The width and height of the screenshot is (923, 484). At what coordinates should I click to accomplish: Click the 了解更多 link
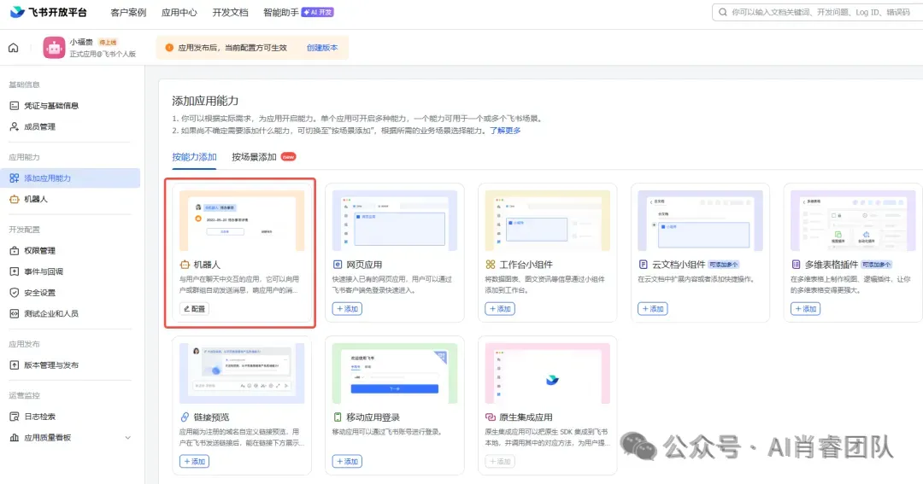(505, 131)
